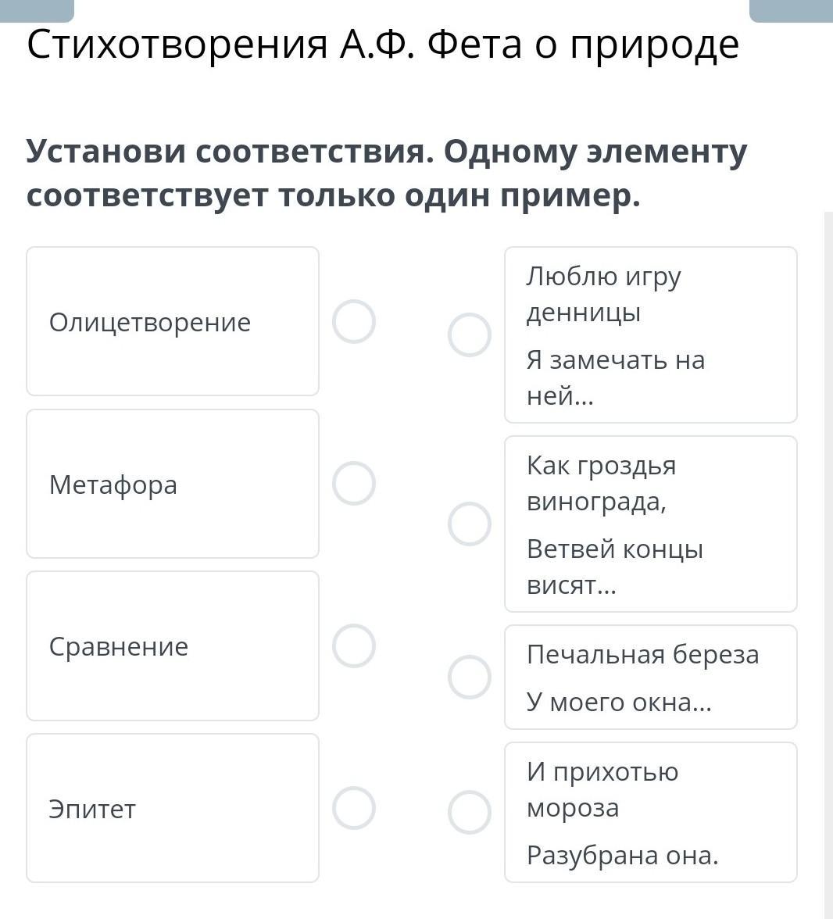Select the circle beside "Люблю игру денницы"
This screenshot has width=833, height=919.
(x=470, y=335)
